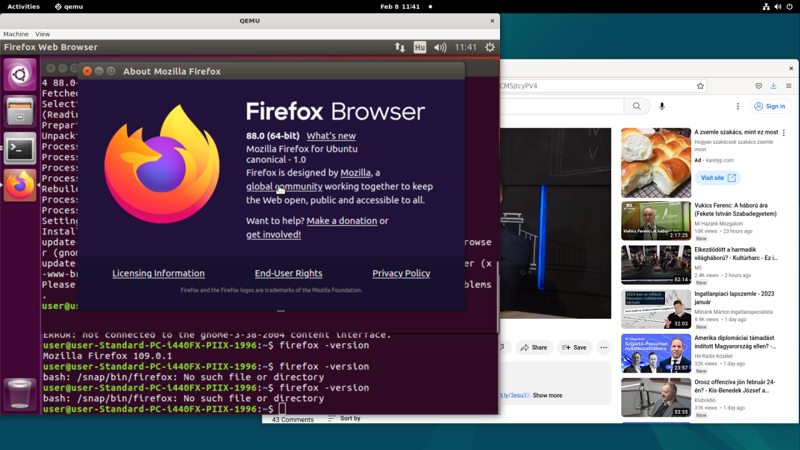800x450 pixels.
Task: Open GNOME power status icon
Action: [x=791, y=6]
